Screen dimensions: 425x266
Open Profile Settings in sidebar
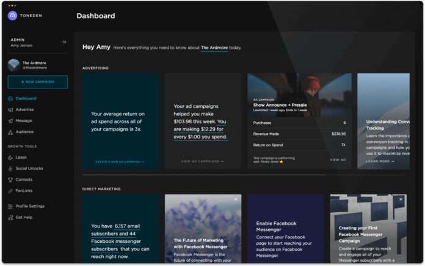pyautogui.click(x=29, y=206)
